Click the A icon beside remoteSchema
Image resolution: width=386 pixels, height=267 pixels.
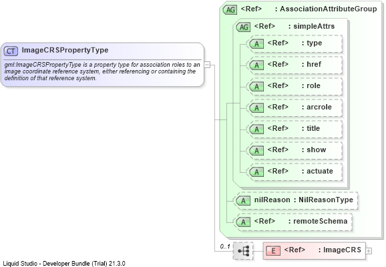click(243, 222)
